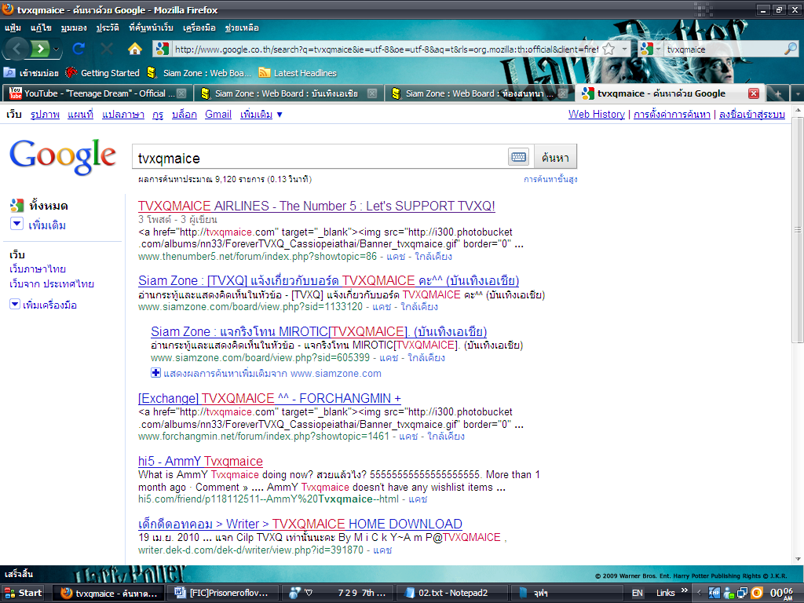Click Gmail link in Google top bar
804x603 pixels.
[218, 115]
